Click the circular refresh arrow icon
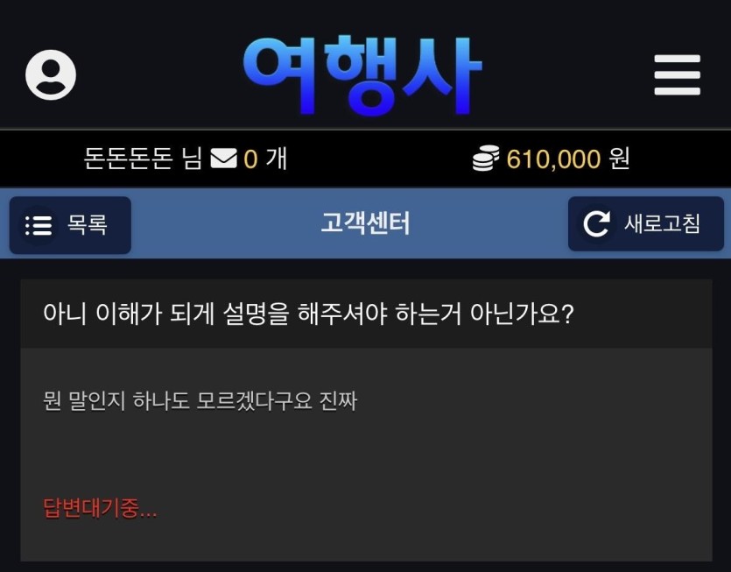 [597, 224]
